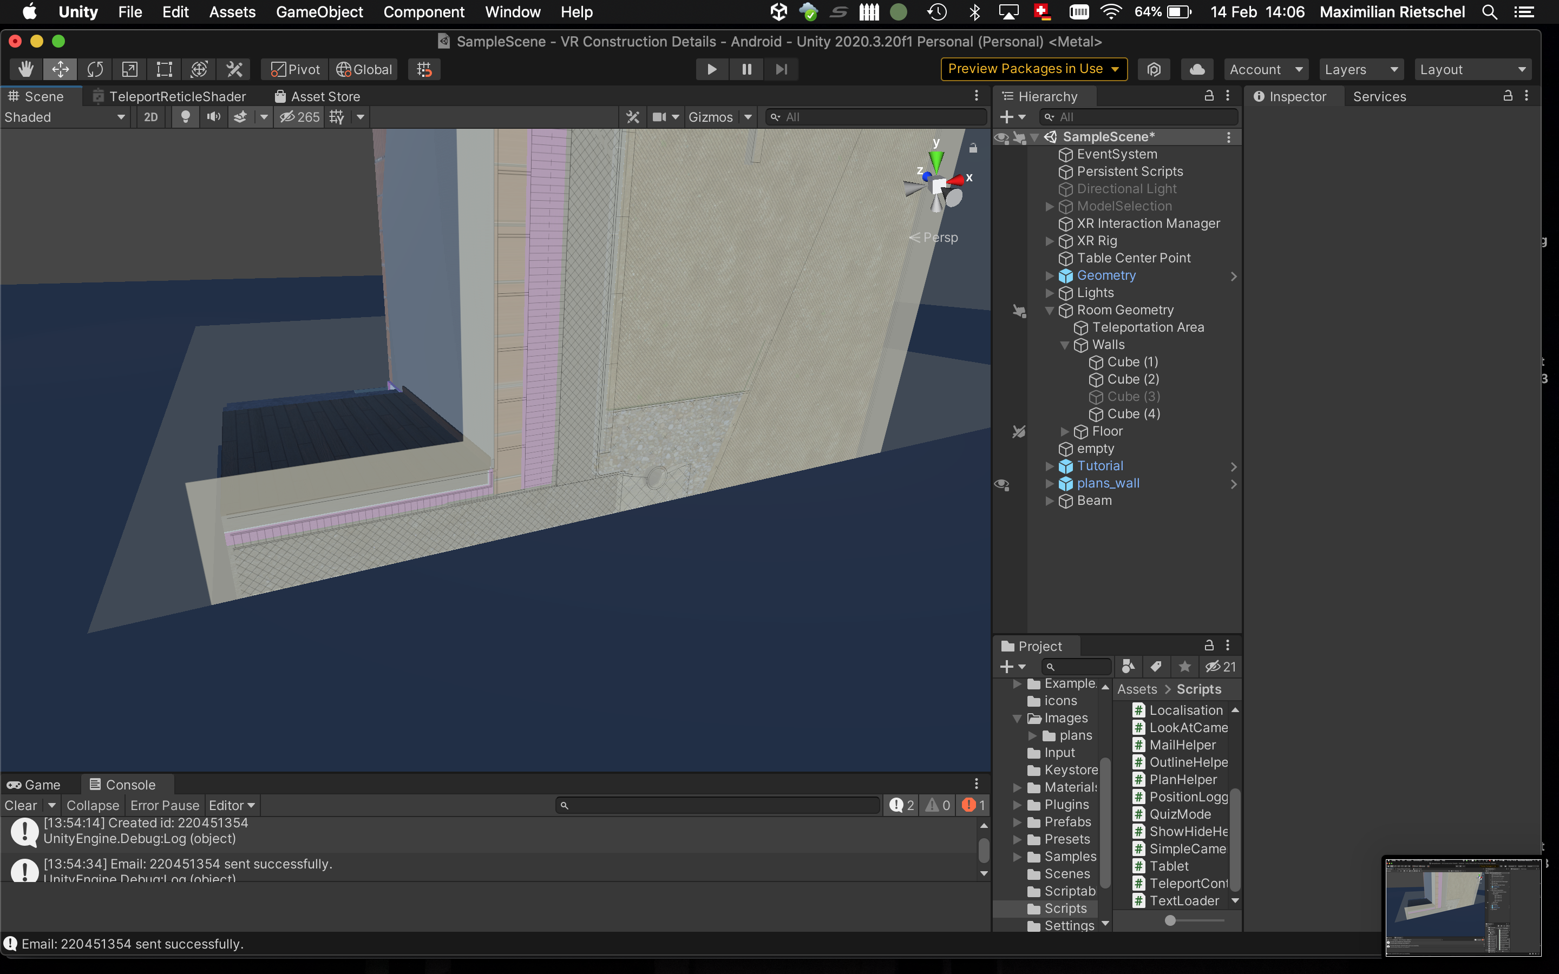Adjust the Project icon size slider
Screen dimensions: 1559x974
pyautogui.click(x=1170, y=920)
